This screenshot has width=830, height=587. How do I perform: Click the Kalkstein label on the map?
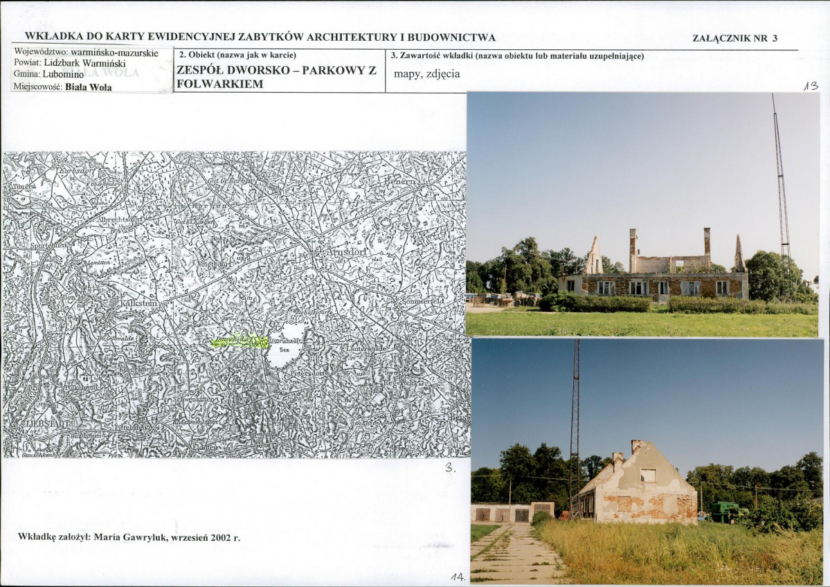point(139,302)
